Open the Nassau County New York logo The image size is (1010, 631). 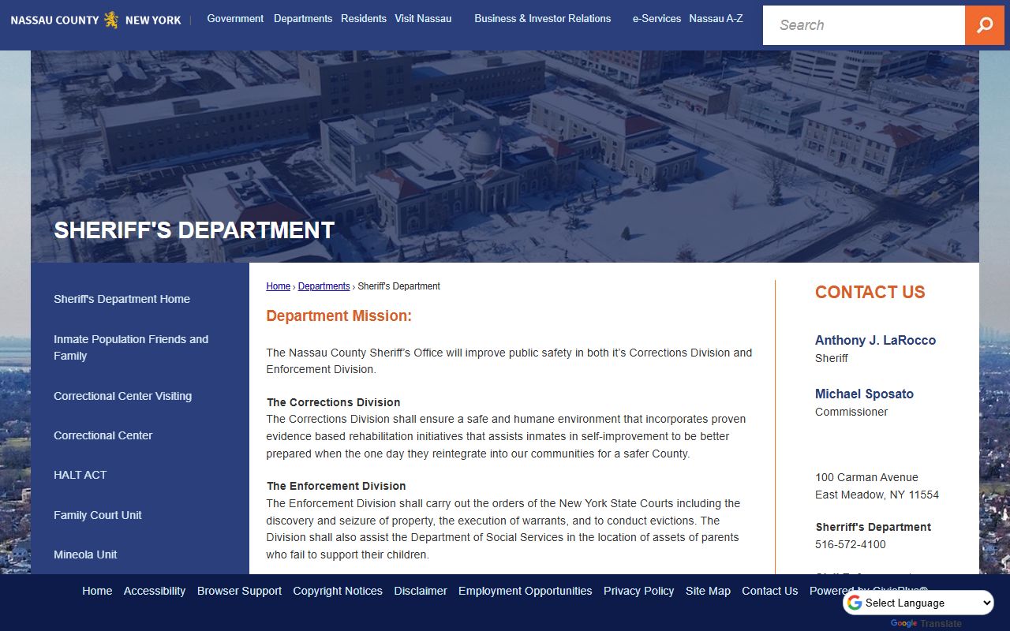pos(95,20)
